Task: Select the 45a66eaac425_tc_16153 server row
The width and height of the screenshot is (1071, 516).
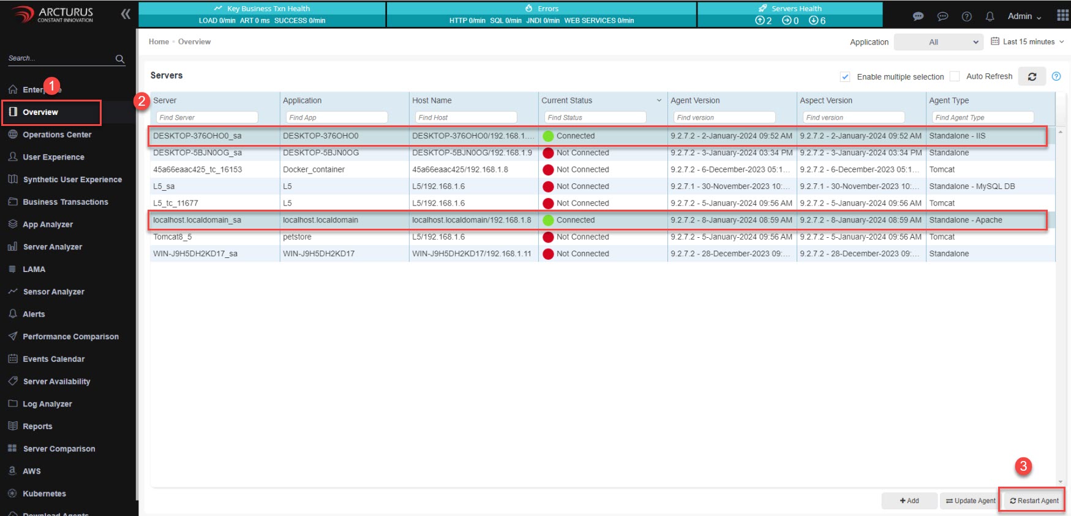Action: pyautogui.click(x=603, y=170)
